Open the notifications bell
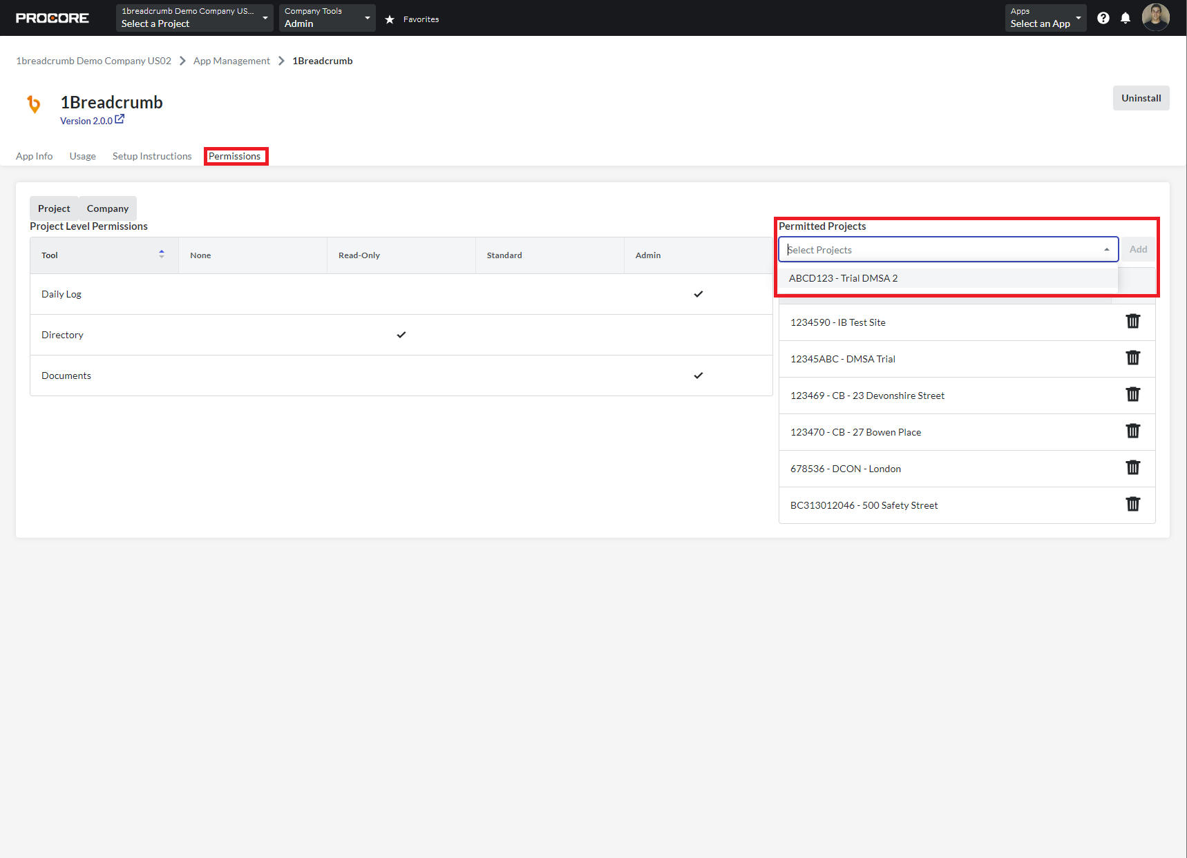This screenshot has width=1187, height=858. point(1126,18)
